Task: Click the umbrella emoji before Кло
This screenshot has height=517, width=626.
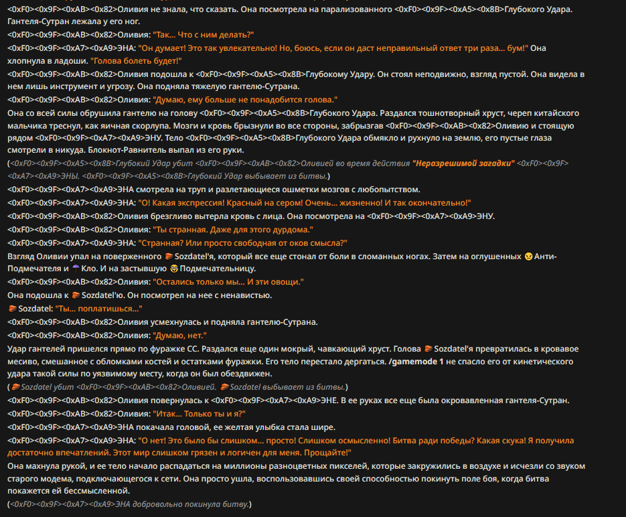Action: pyautogui.click(x=76, y=269)
